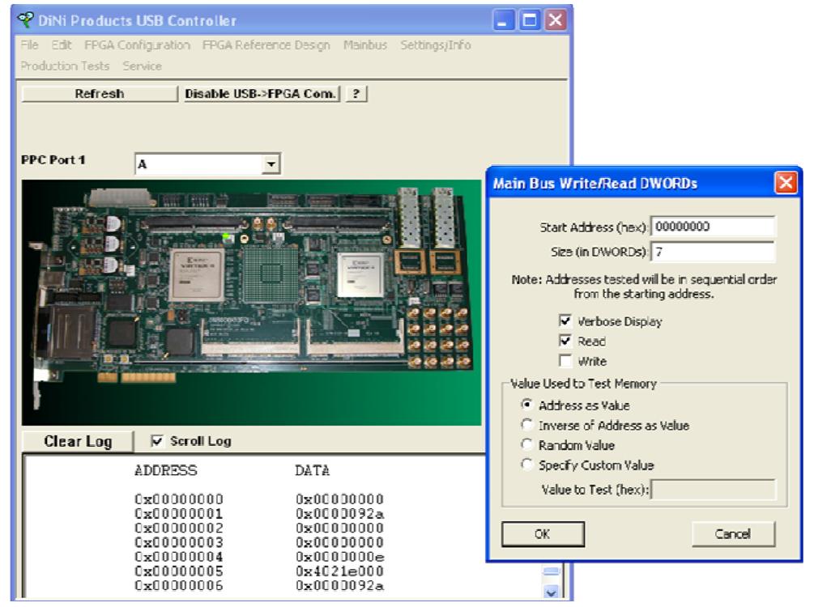The height and width of the screenshot is (607, 814).
Task: Open the FPGA Reference Design menu
Action: (266, 45)
